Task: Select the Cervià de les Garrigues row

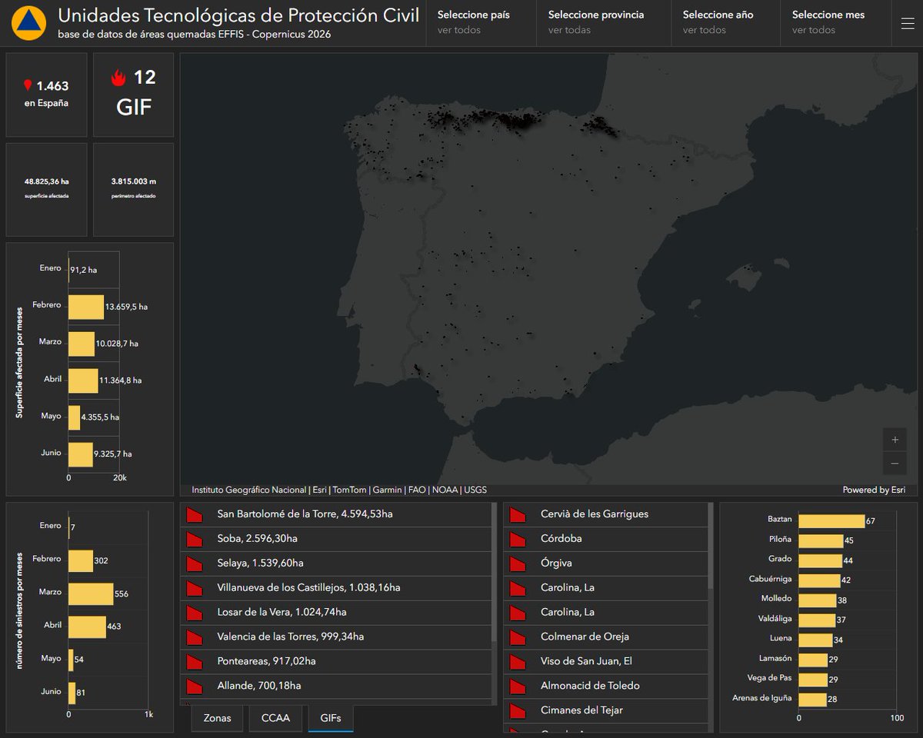Action: tap(605, 514)
